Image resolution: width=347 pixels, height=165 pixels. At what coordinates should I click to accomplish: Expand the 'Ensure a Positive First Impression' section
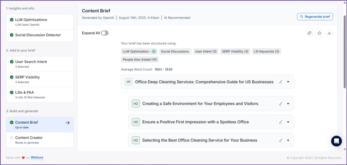pyautogui.click(x=288, y=122)
